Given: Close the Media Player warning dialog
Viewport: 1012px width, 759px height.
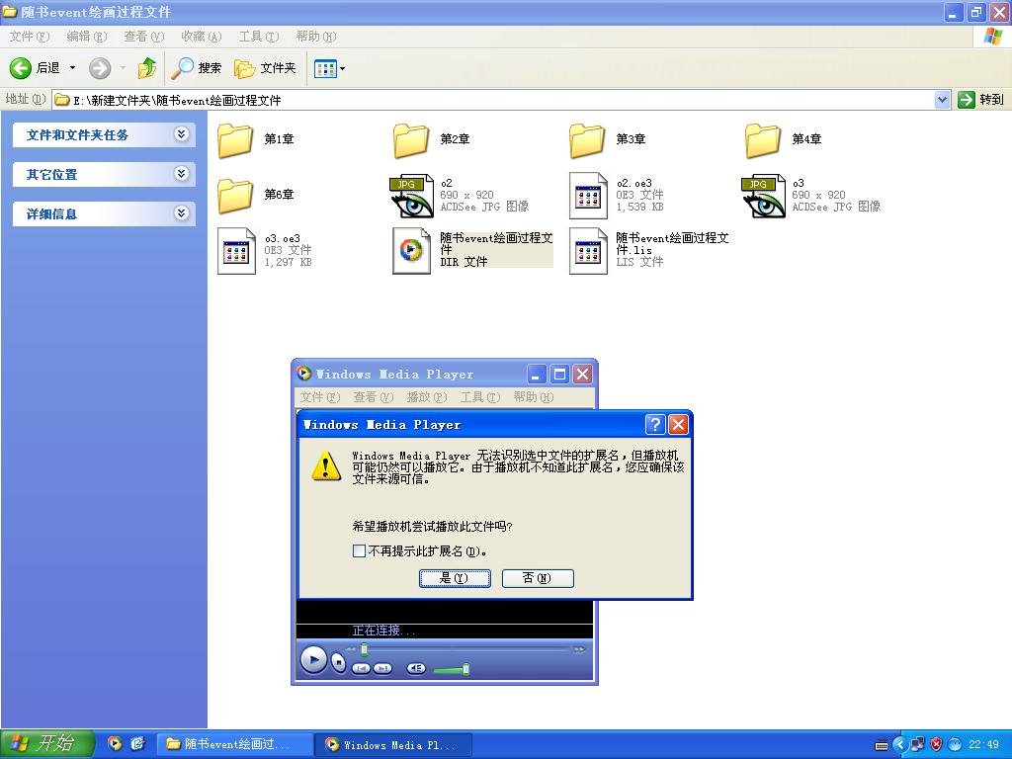Looking at the screenshot, I should coord(678,424).
